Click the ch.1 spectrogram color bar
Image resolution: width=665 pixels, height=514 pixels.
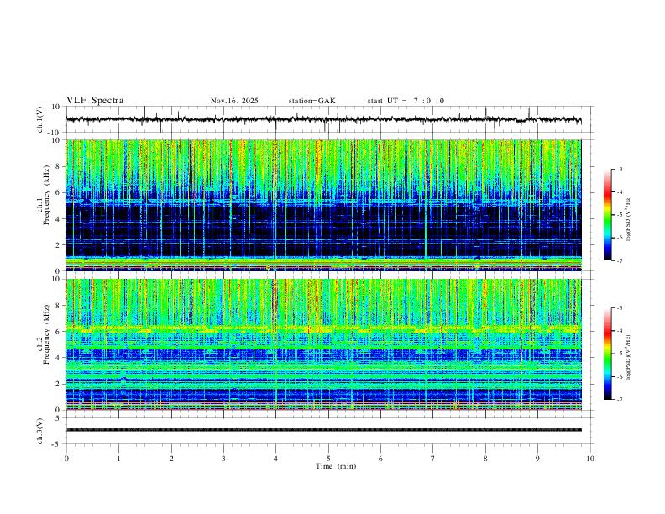pyautogui.click(x=607, y=215)
